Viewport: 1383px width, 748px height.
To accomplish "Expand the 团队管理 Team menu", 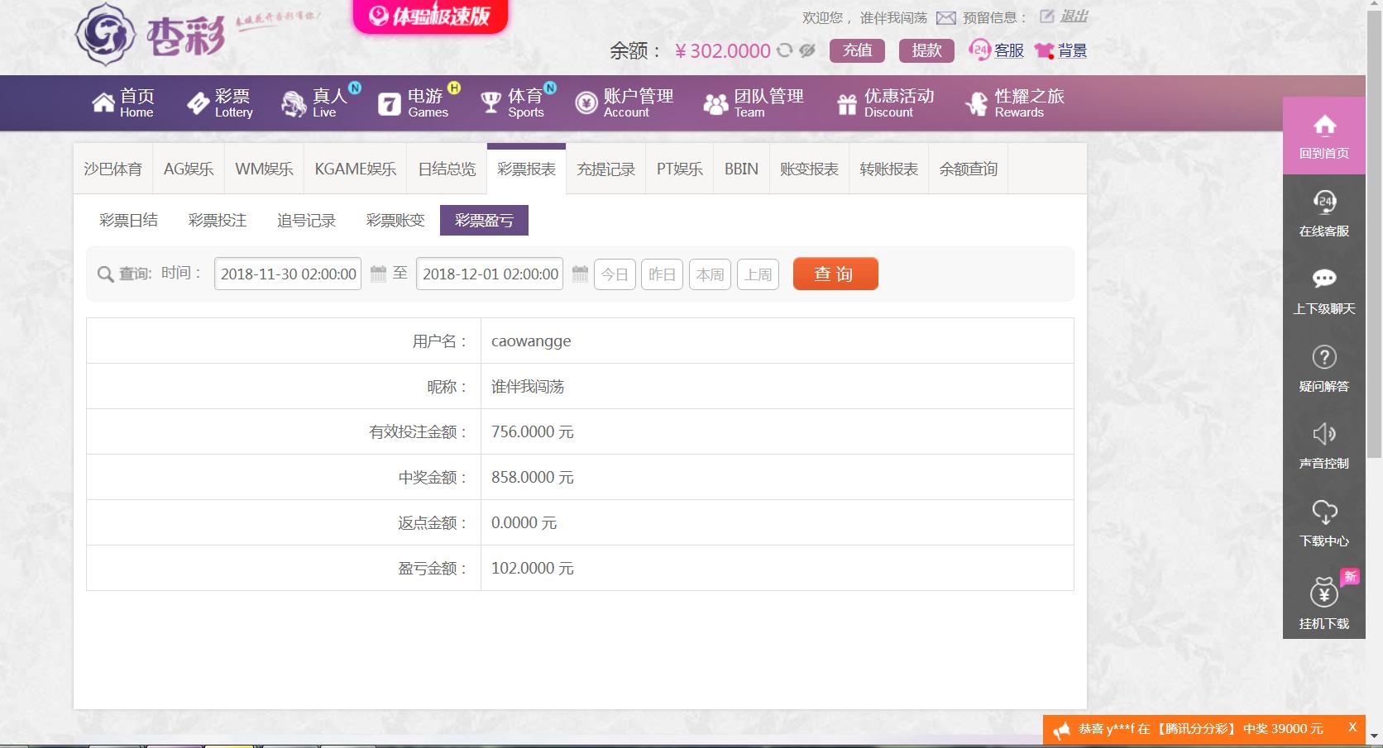I will [x=754, y=103].
